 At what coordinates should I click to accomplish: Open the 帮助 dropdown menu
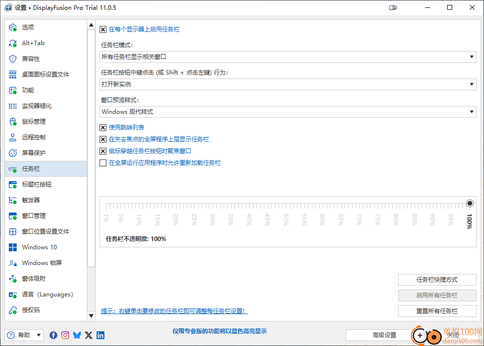[x=24, y=335]
